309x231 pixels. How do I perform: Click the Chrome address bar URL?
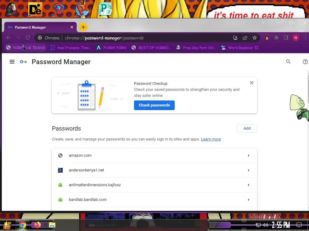tap(104, 38)
